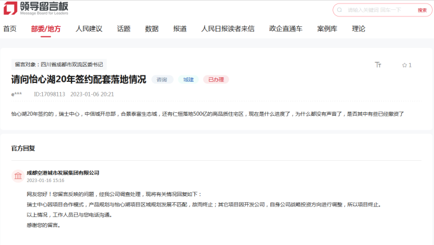Screen dimensions: 434x245
Task: Click the 领导留言板 logo icon
Action: (x=11, y=9)
